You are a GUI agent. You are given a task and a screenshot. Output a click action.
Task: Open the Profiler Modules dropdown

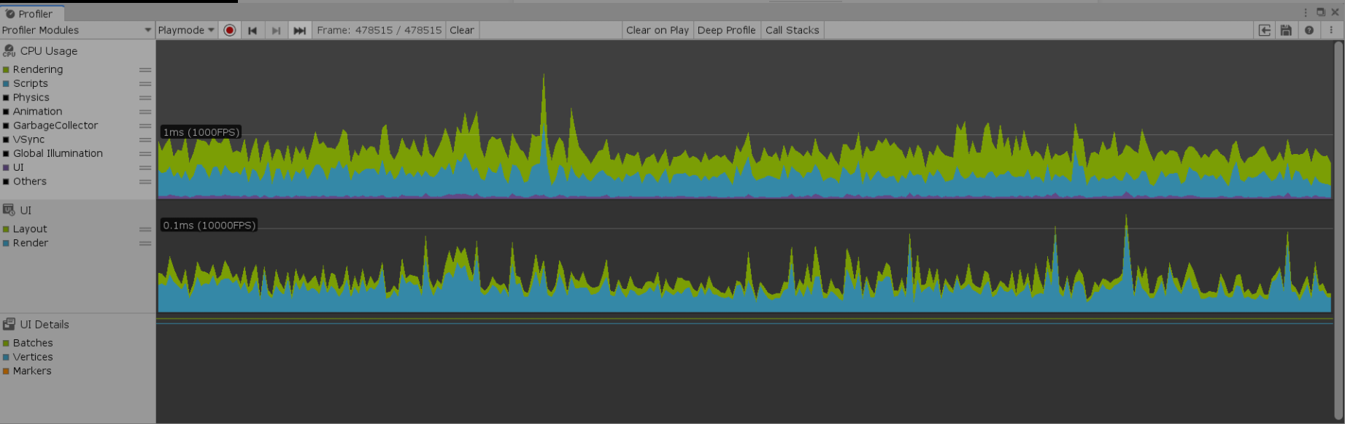pyautogui.click(x=77, y=30)
